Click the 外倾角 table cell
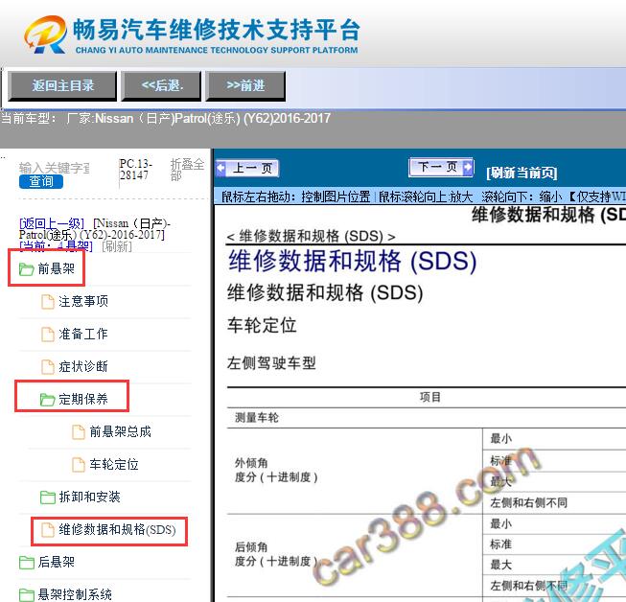 tap(355, 471)
